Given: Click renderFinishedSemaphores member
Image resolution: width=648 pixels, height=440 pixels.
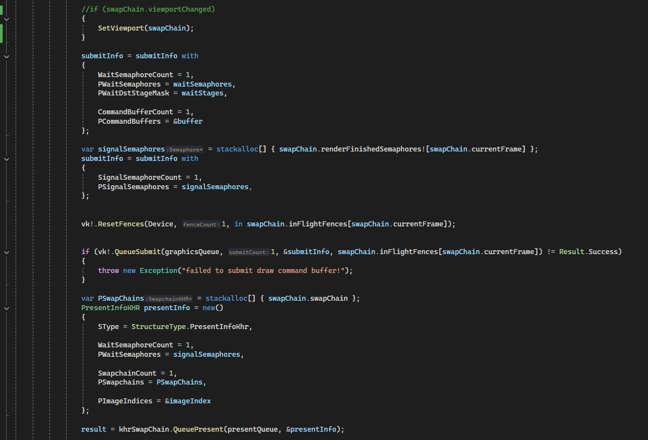Looking at the screenshot, I should click(x=371, y=149).
